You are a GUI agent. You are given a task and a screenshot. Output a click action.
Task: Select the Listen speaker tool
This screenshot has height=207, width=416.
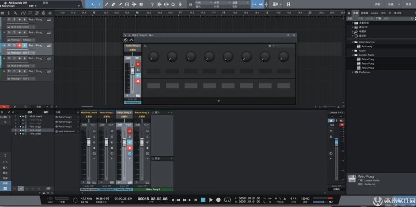[x=141, y=4]
